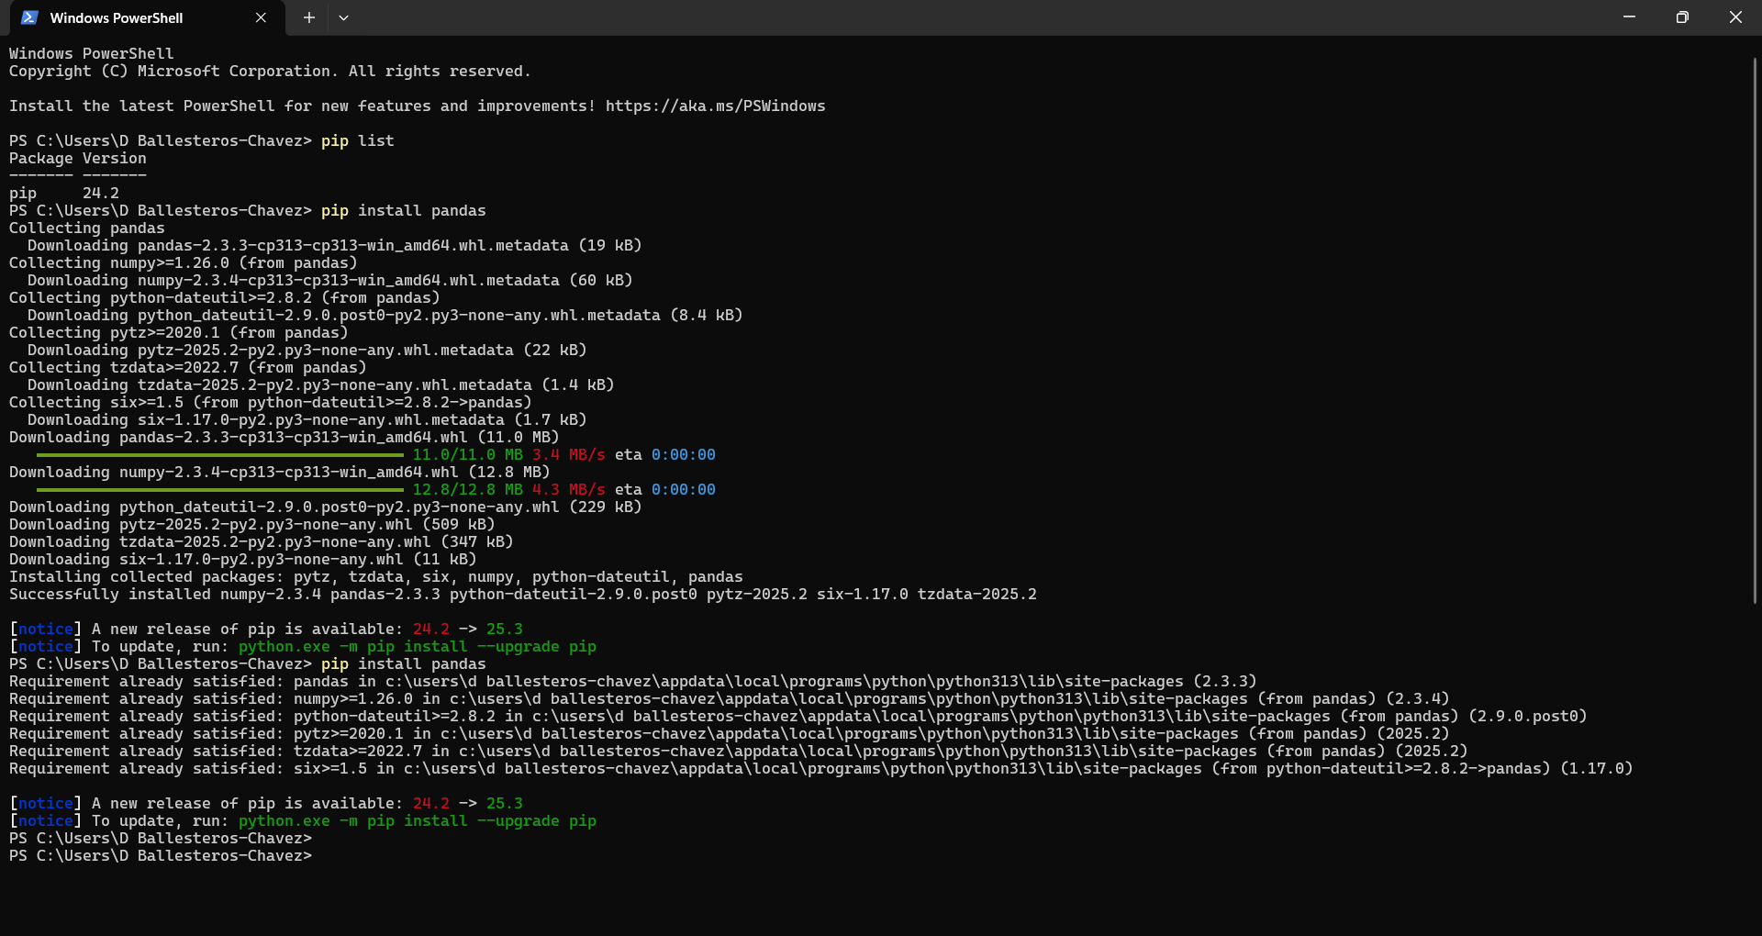Open the terminal tab selector chevron
The width and height of the screenshot is (1762, 936).
point(344,17)
